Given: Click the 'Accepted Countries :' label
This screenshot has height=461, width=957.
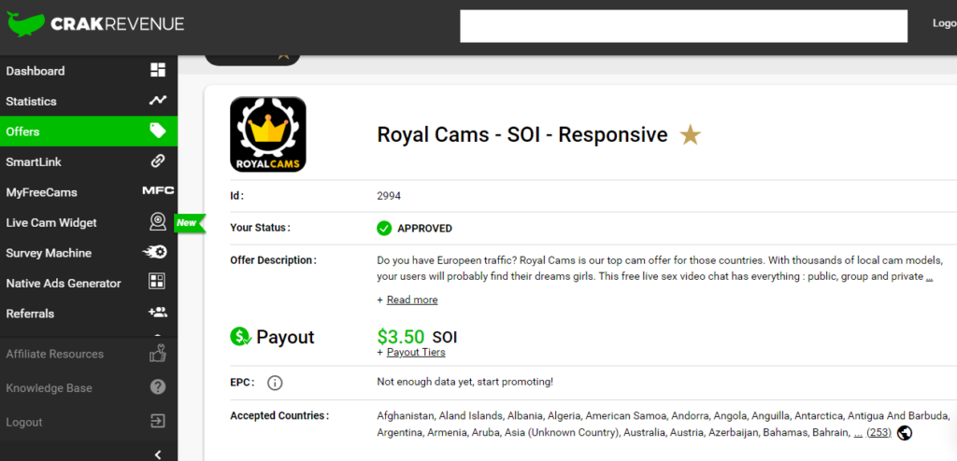Looking at the screenshot, I should 279,416.
